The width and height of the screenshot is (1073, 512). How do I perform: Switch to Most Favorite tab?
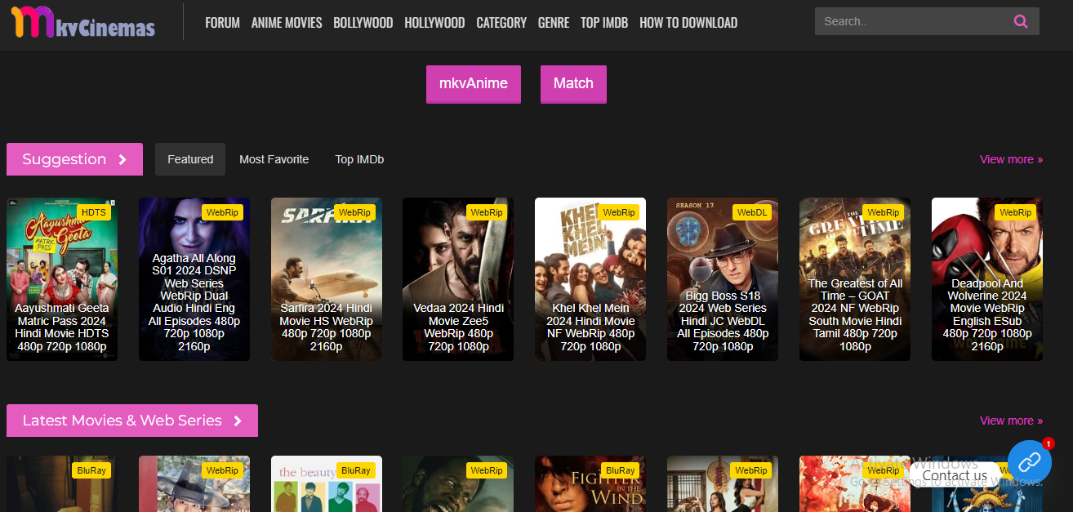pyautogui.click(x=274, y=159)
